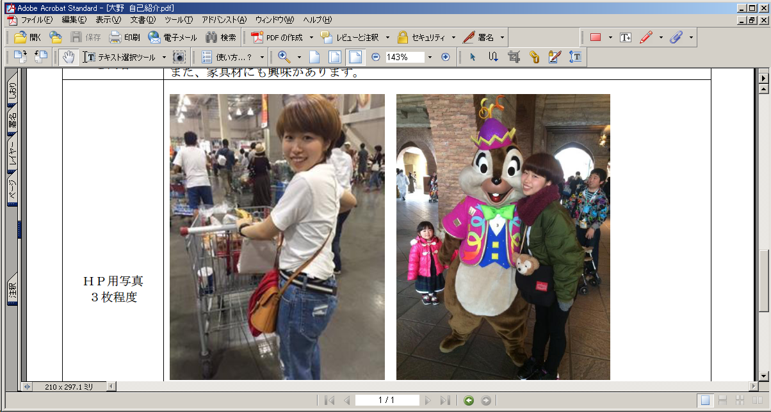Open the zoom percentage dropdown list
771x412 pixels.
coord(429,57)
